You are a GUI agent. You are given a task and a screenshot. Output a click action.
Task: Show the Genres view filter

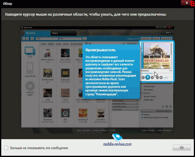click(x=66, y=44)
